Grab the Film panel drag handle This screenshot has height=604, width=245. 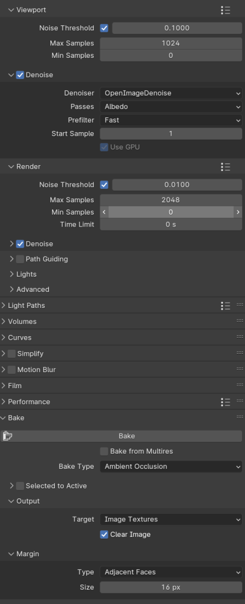tap(240, 385)
